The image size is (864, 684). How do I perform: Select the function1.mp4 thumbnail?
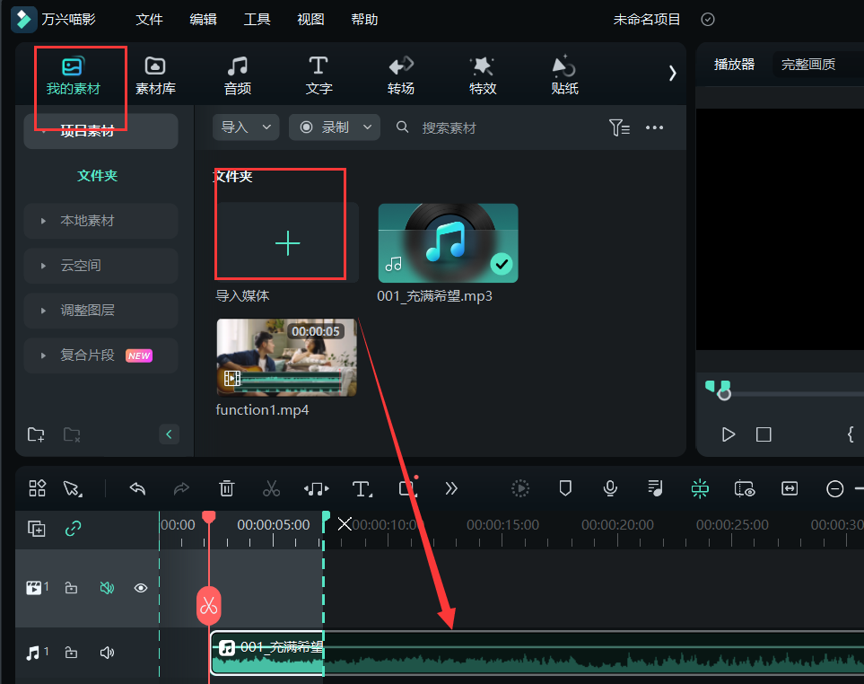[x=286, y=356]
